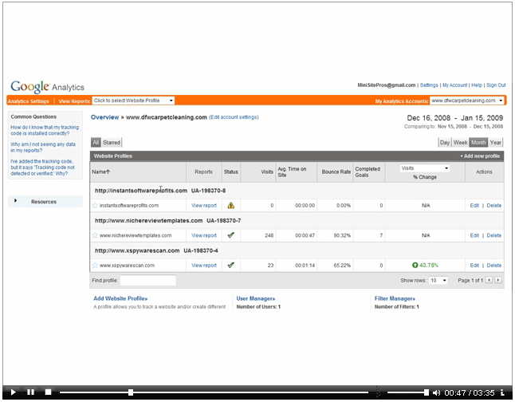Mute the video speaker icon
515x402 pixels.
[x=436, y=392]
